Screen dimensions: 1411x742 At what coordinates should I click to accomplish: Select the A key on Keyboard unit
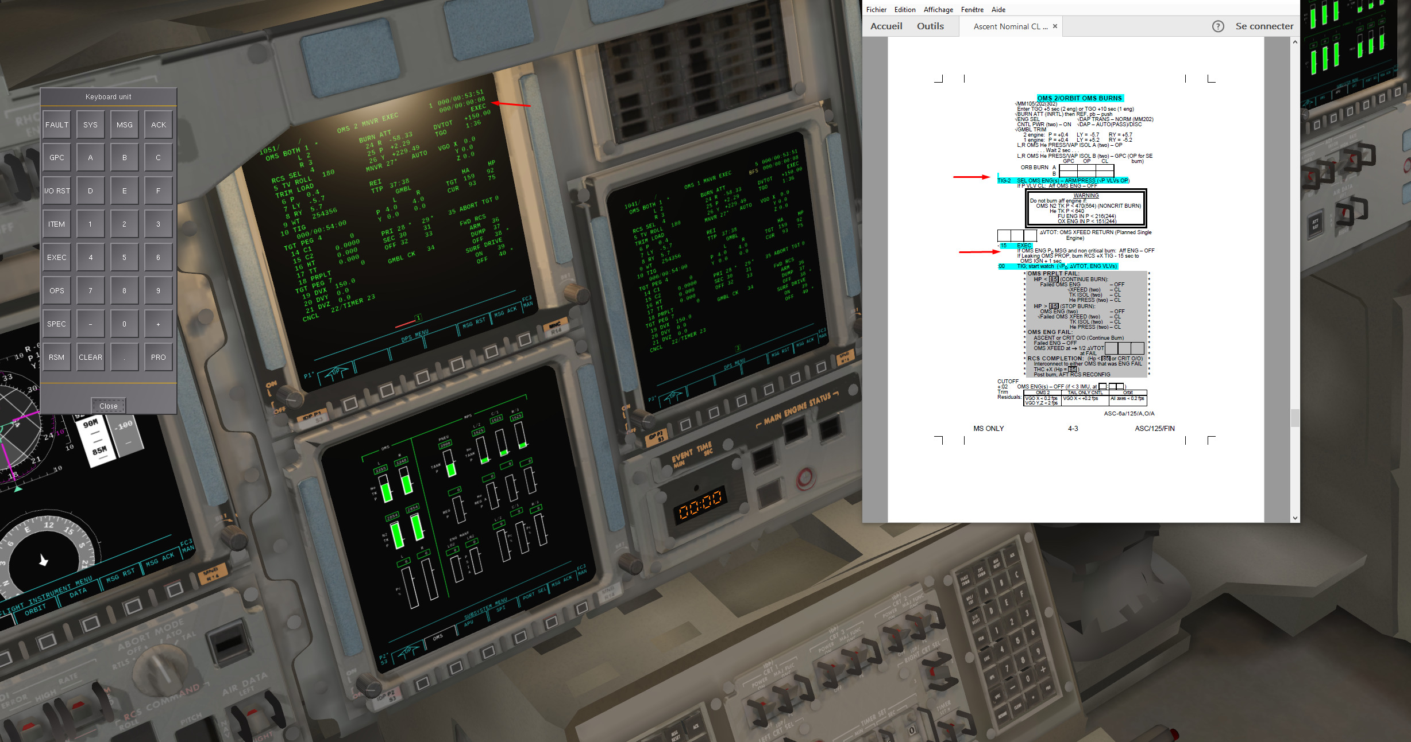tap(90, 157)
